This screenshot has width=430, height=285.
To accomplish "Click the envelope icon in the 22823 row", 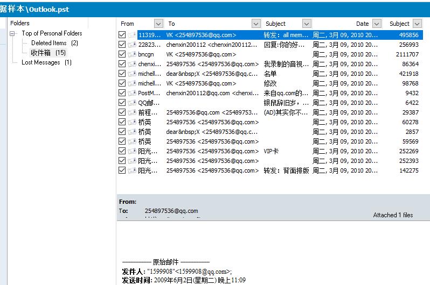I will click(132, 45).
